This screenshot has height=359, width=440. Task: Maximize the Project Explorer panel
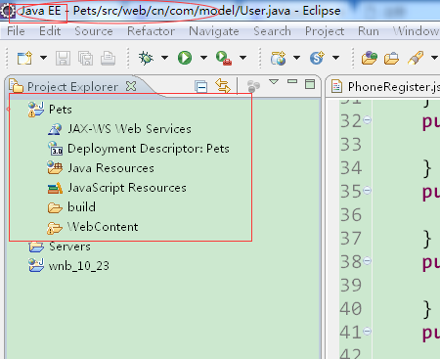point(310,84)
